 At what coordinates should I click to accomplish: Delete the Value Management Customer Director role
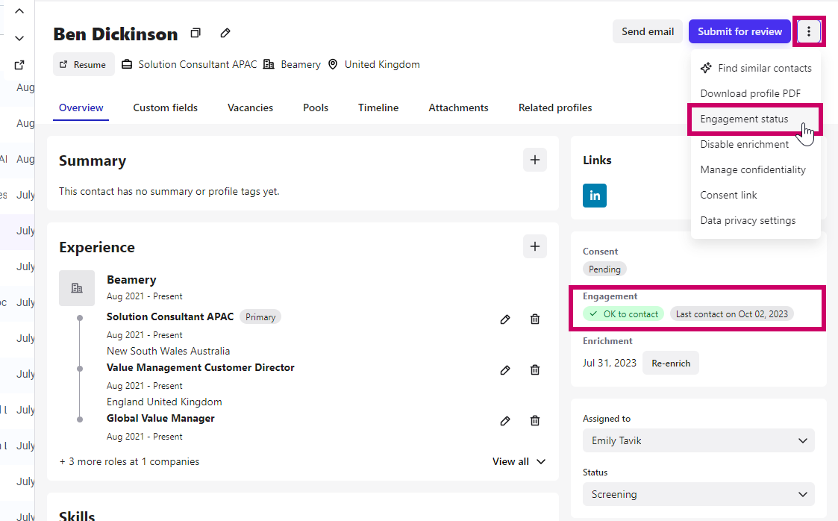click(535, 370)
